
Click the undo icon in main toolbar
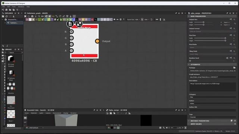[17, 10]
